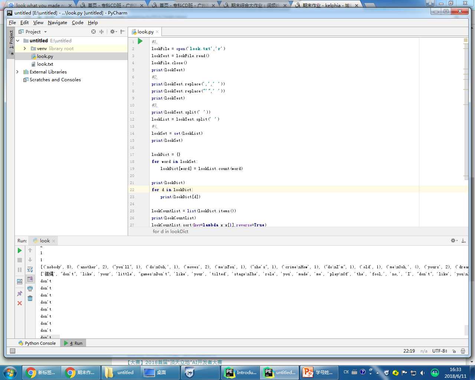Open the UTF-8 encoding selector
The height and width of the screenshot is (380, 475).
tap(440, 351)
